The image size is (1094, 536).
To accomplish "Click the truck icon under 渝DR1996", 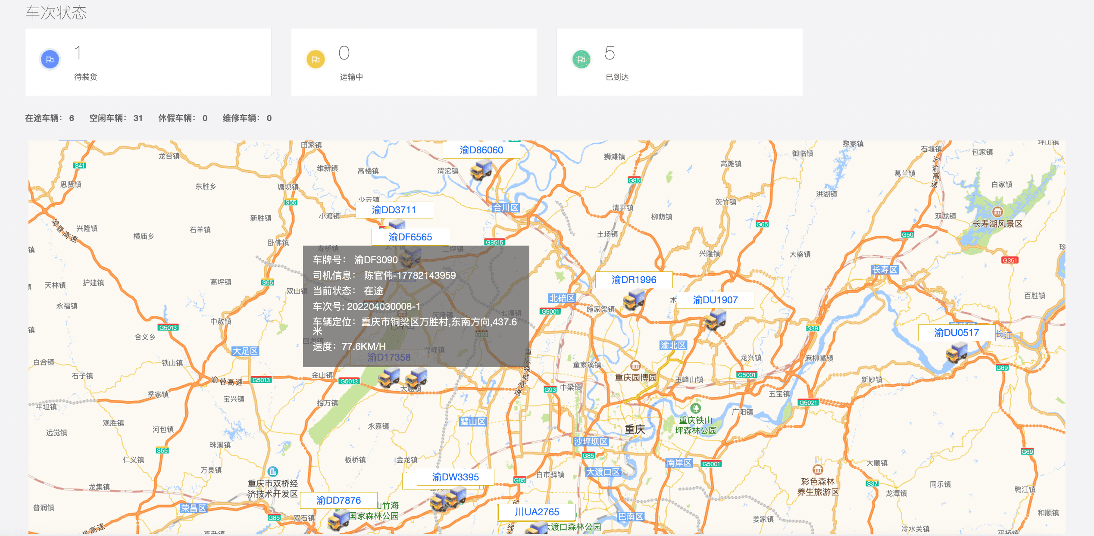I will pos(634,300).
